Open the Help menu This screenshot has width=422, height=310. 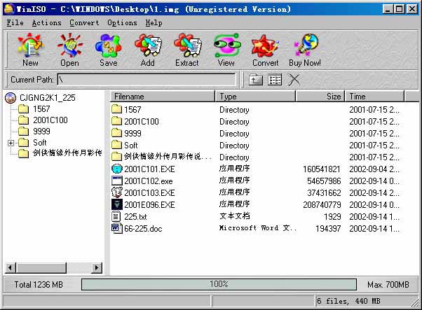click(154, 23)
